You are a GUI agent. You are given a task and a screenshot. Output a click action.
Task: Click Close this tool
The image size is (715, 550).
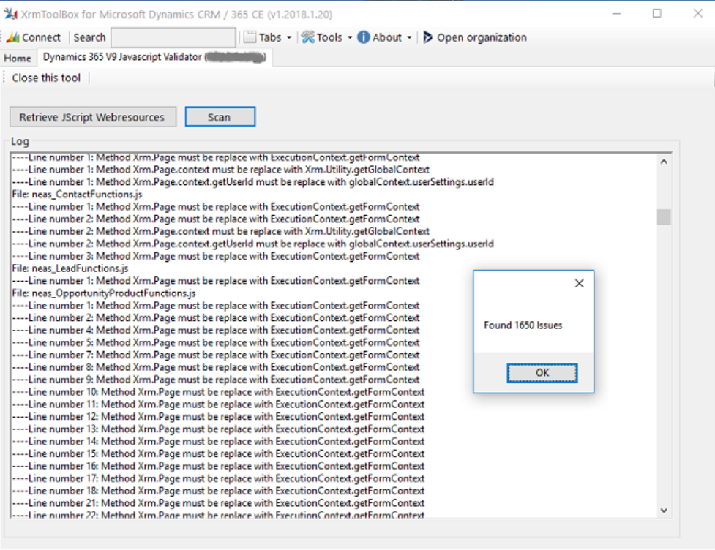point(46,78)
